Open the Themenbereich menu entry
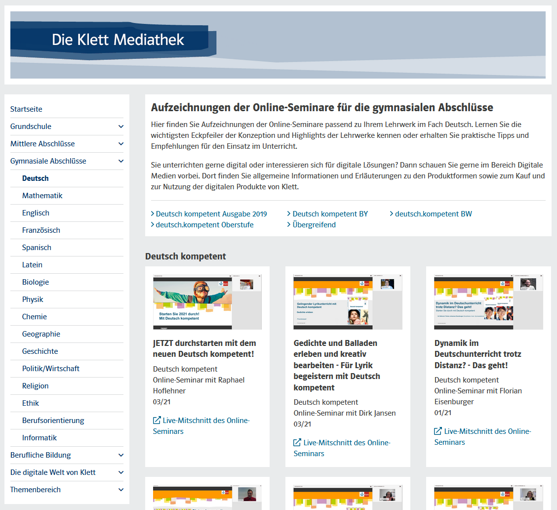The width and height of the screenshot is (557, 510). 36,490
